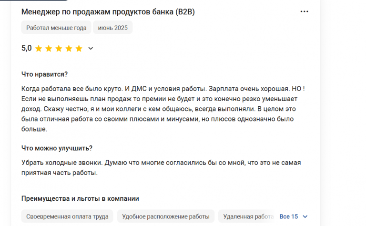Image resolution: width=366 pixels, height=226 pixels.
Task: Expand all 15 benefits with chevron
Action: (x=305, y=216)
